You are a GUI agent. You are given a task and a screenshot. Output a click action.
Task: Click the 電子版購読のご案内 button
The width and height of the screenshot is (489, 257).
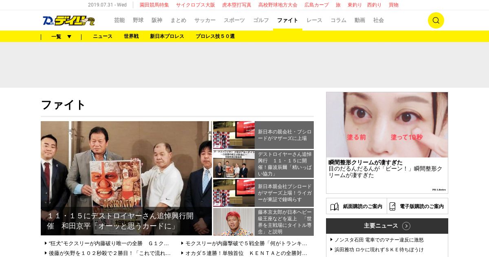(418, 206)
